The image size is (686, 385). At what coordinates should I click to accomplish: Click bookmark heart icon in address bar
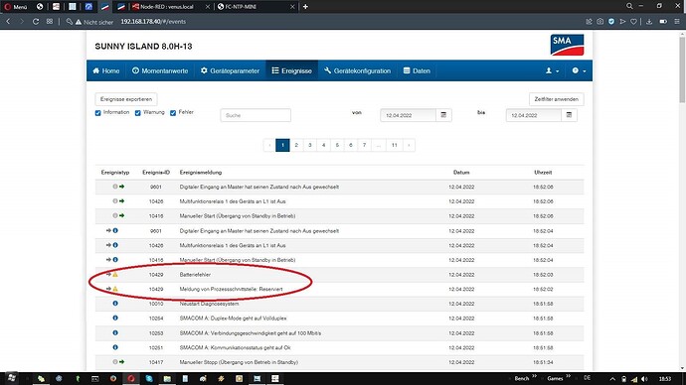[633, 22]
